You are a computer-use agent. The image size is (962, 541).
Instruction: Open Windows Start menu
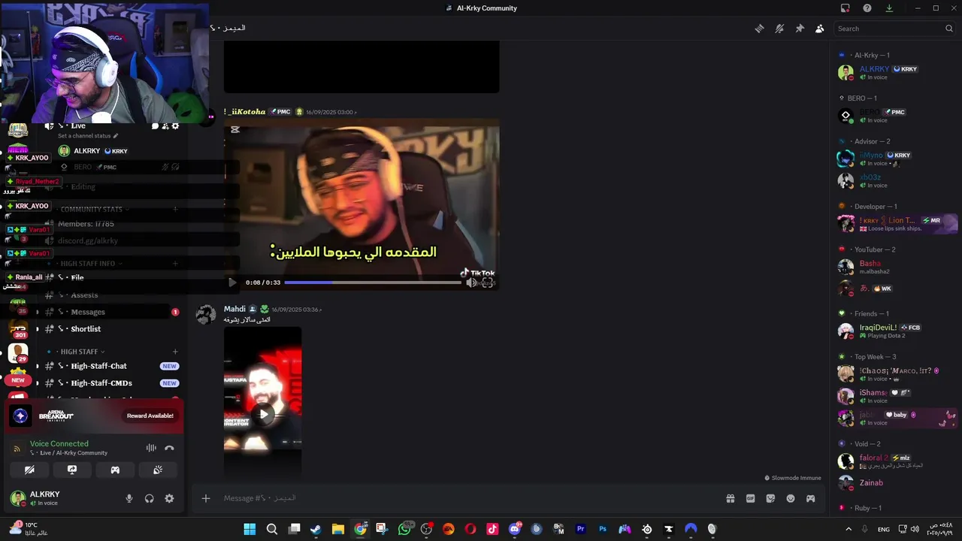tap(250, 529)
